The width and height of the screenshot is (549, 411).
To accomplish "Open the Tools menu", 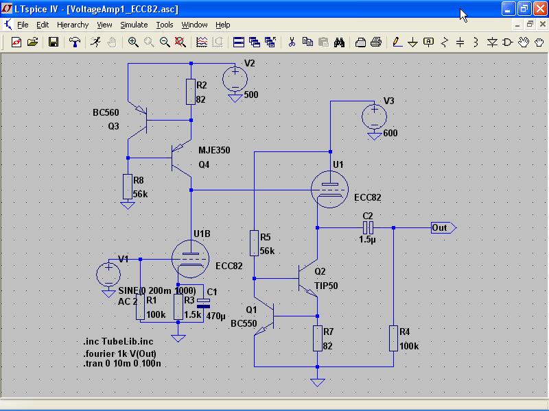I will (x=165, y=25).
